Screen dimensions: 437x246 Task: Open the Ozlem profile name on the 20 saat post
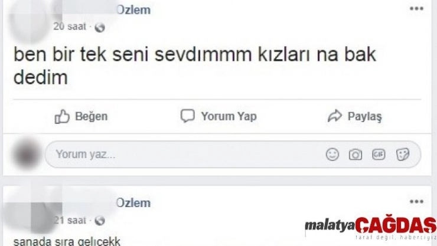coord(133,9)
